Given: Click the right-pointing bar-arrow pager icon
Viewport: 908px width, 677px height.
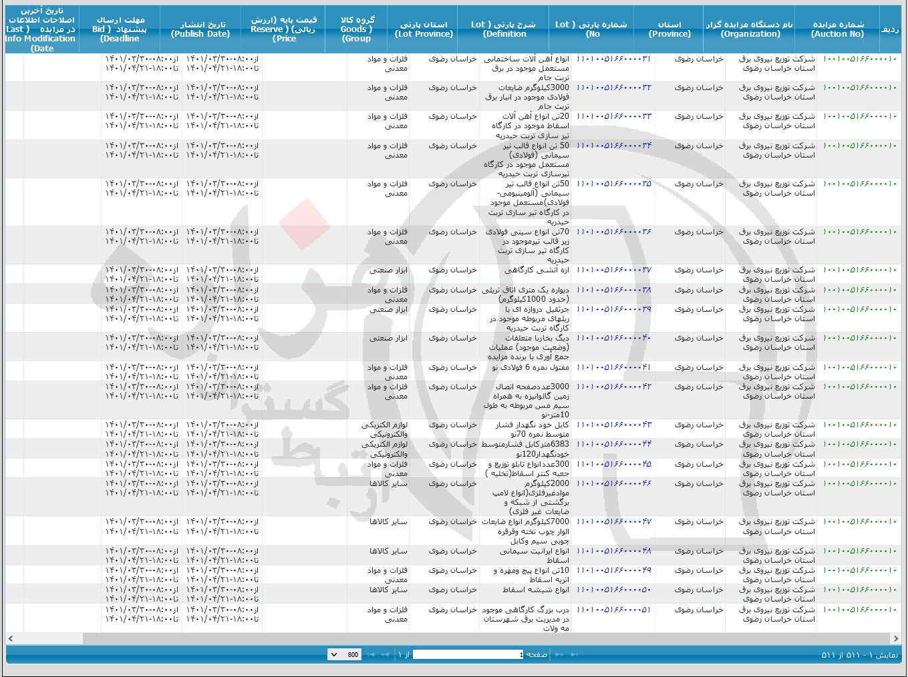Looking at the screenshot, I should (575, 655).
